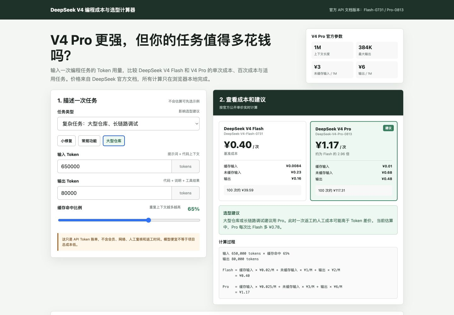Click the input Token field showing 650000

pyautogui.click(x=114, y=166)
